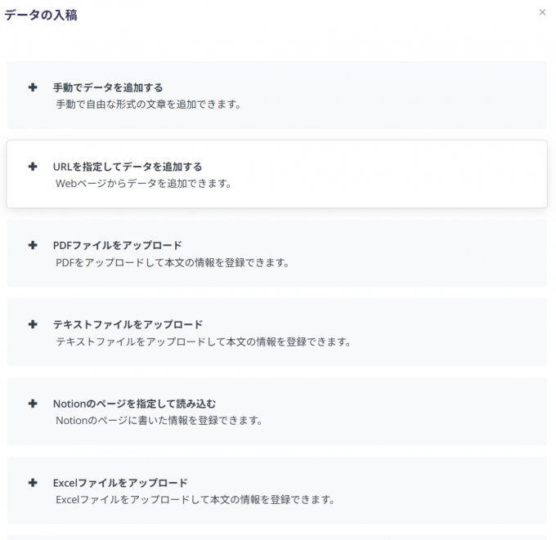Open Excelファイルをアップロード option title

[120, 483]
